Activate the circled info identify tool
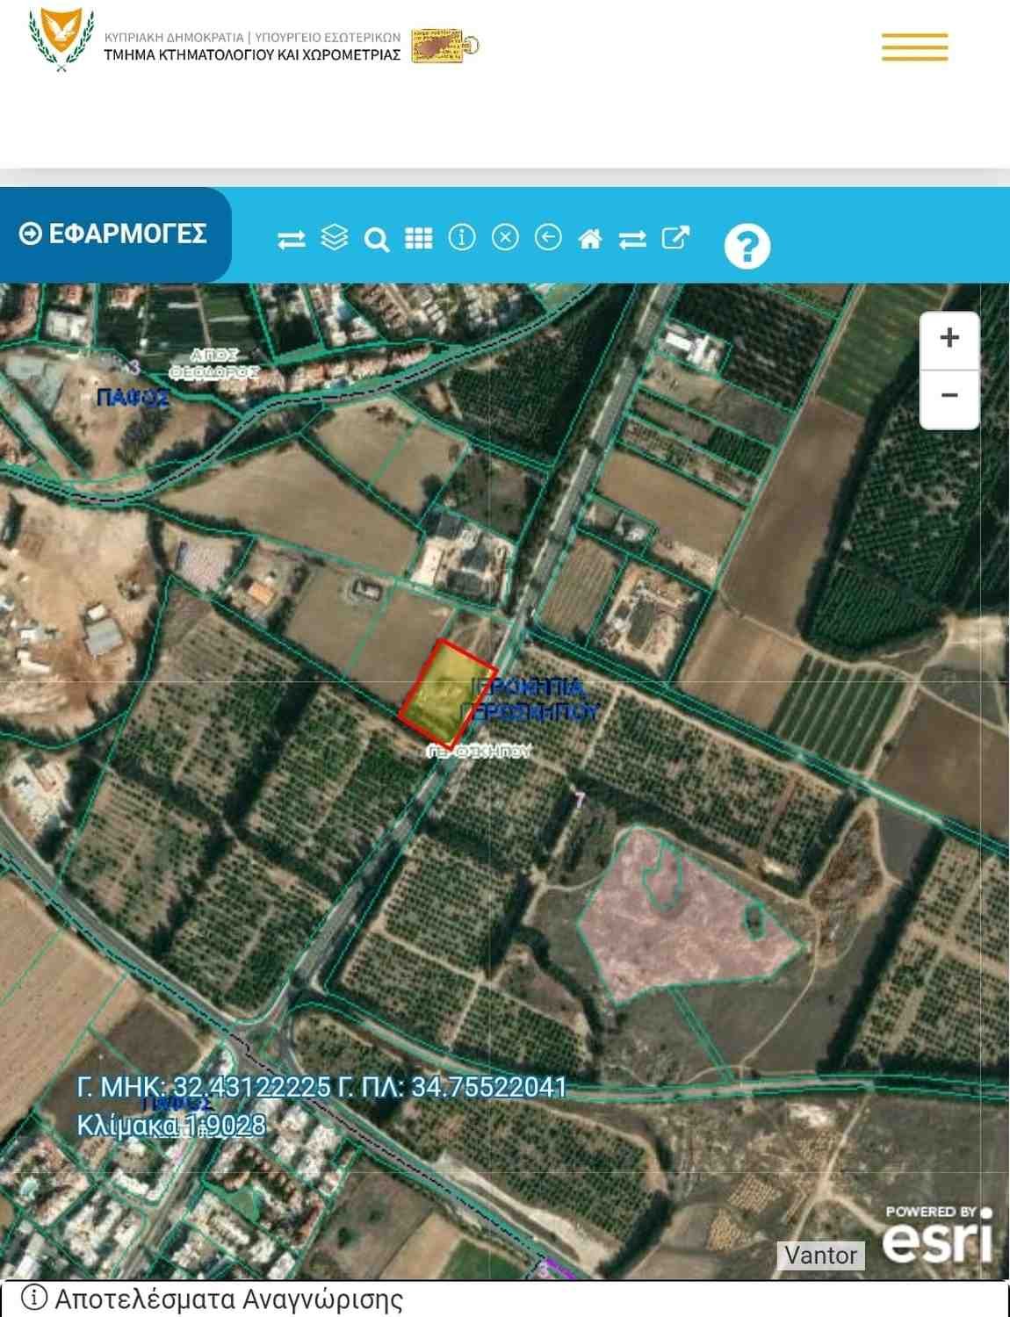Screen dimensions: 1010x1317 click(x=462, y=237)
